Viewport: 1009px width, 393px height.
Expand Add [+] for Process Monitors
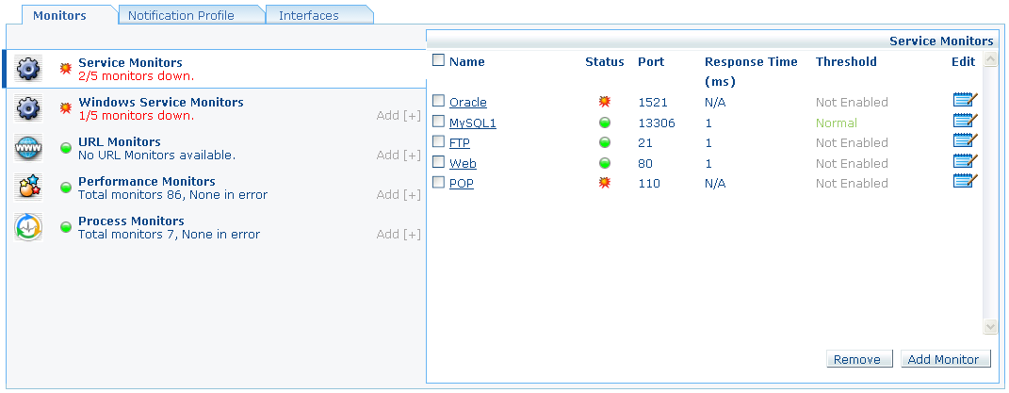399,235
